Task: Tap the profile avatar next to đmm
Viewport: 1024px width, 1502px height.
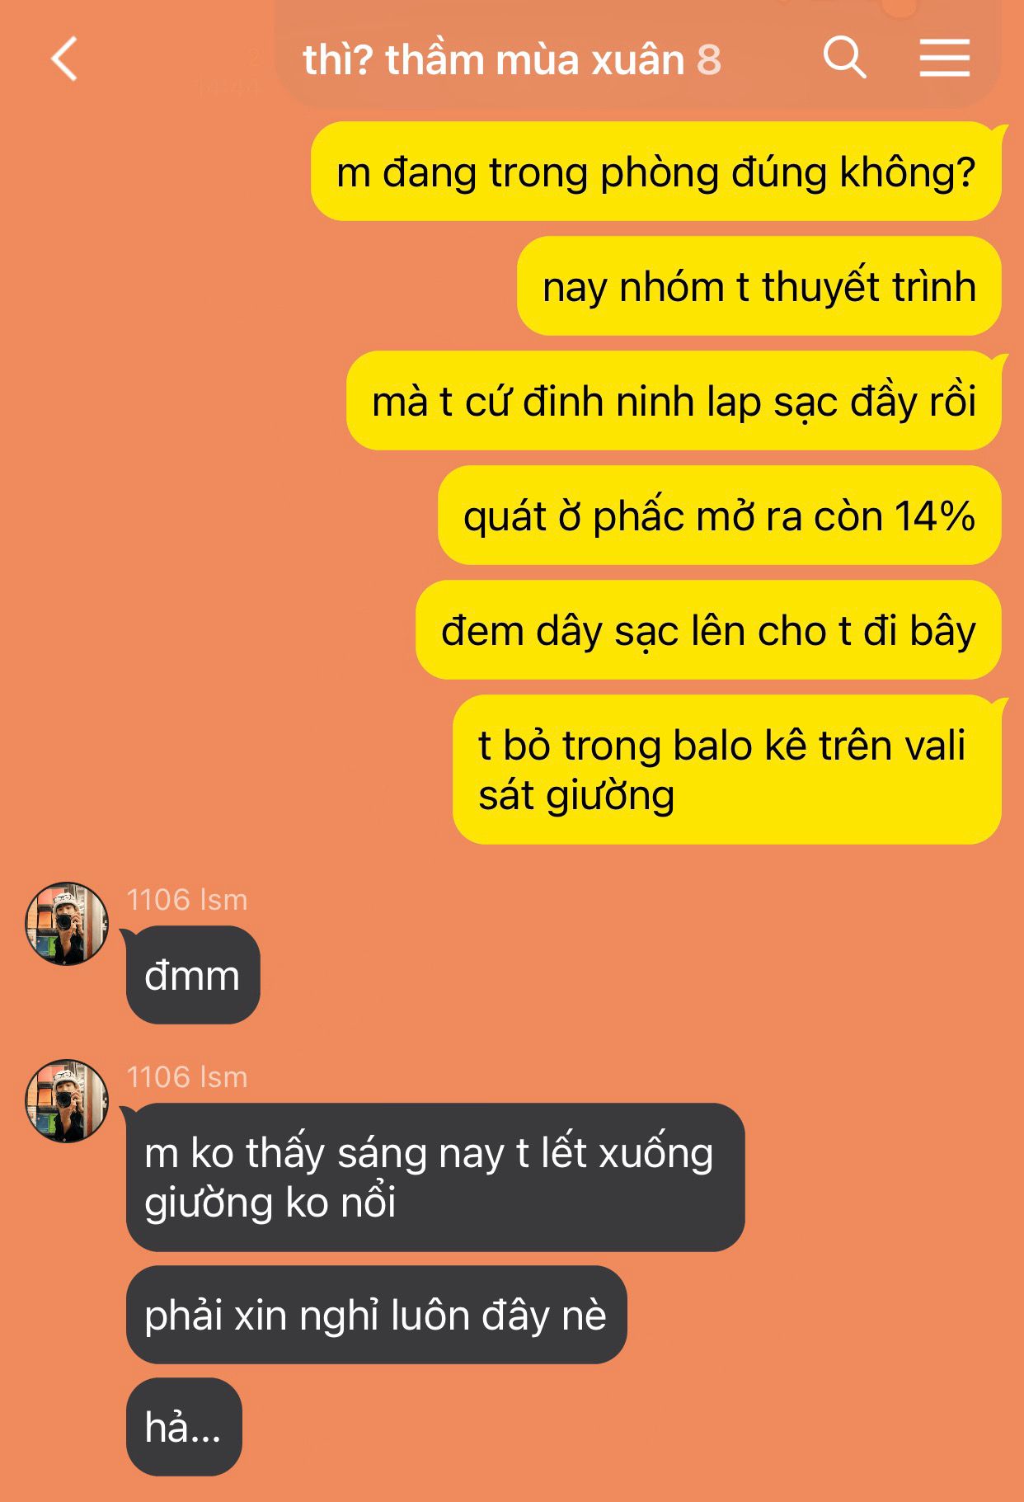Action: click(67, 924)
